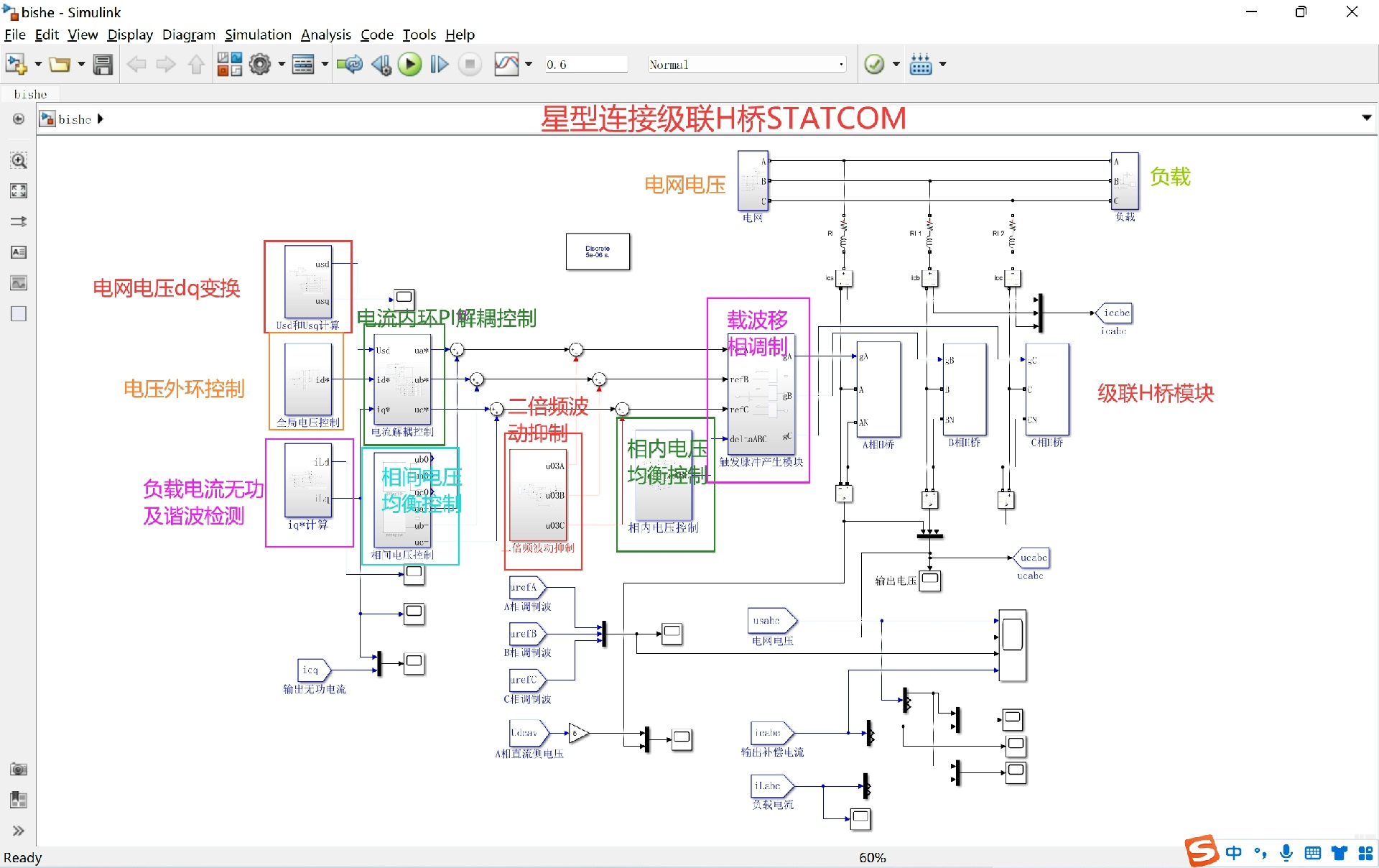The height and width of the screenshot is (868, 1379).
Task: Open the Analysis menu
Action: 325,34
